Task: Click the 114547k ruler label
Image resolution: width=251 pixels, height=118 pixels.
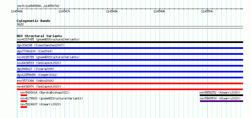Action: [64, 11]
